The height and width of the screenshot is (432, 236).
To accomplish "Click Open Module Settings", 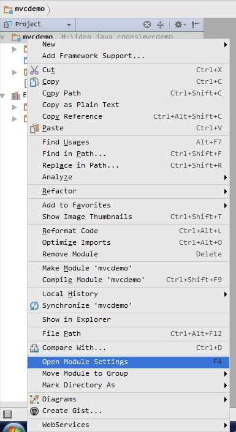I will tap(129, 362).
